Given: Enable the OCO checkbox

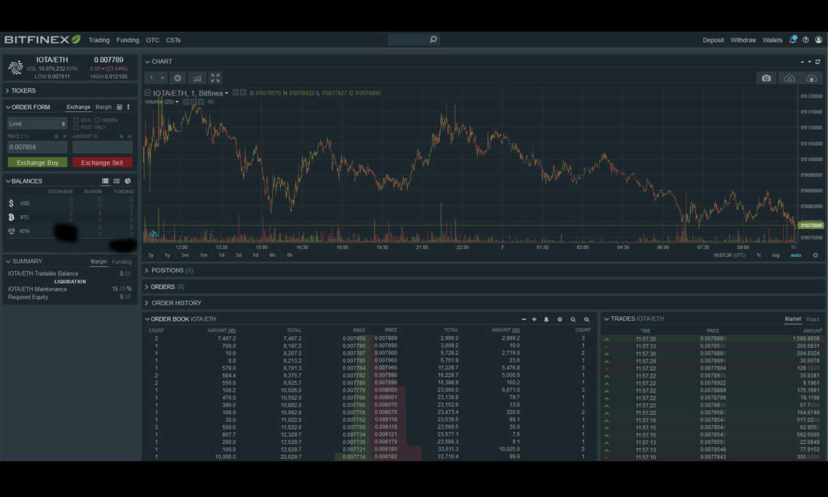Looking at the screenshot, I should point(76,120).
